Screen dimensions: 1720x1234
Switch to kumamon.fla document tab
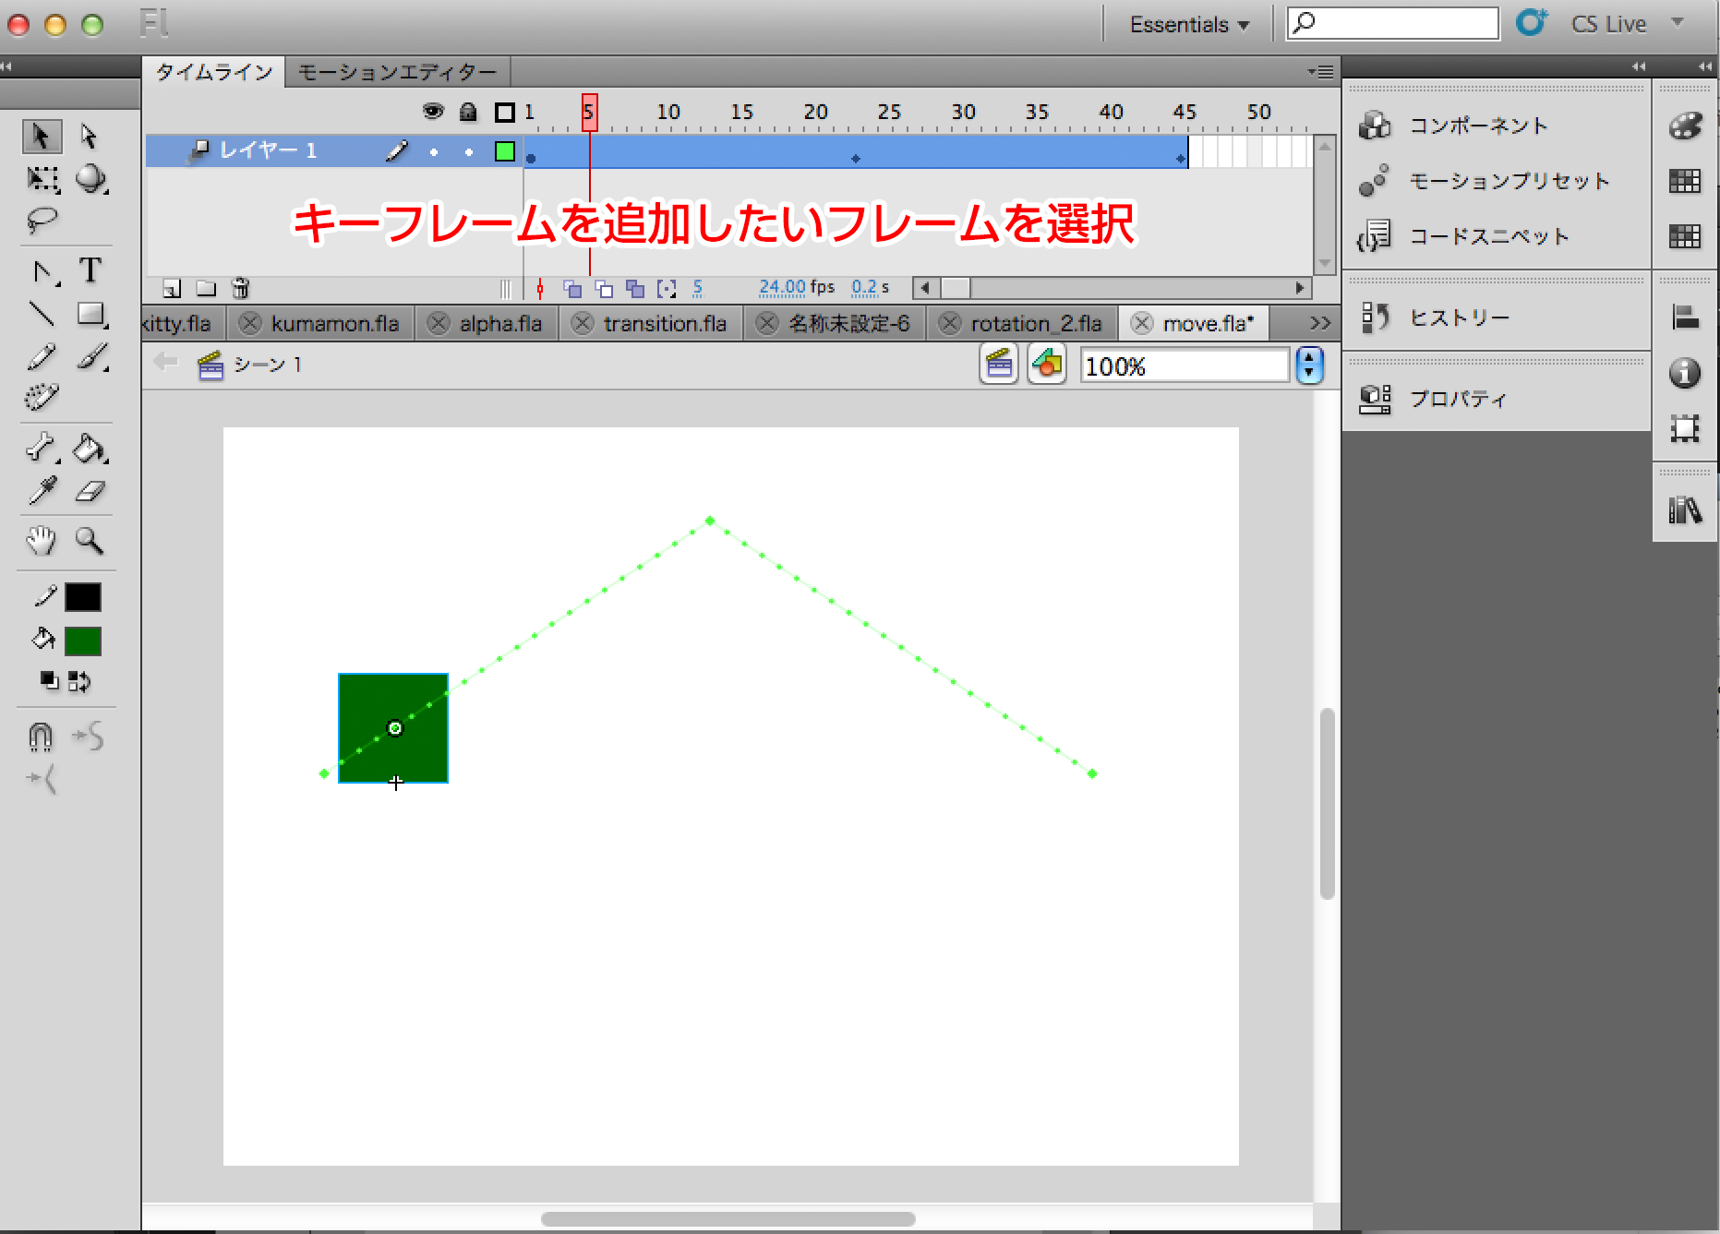coord(334,324)
